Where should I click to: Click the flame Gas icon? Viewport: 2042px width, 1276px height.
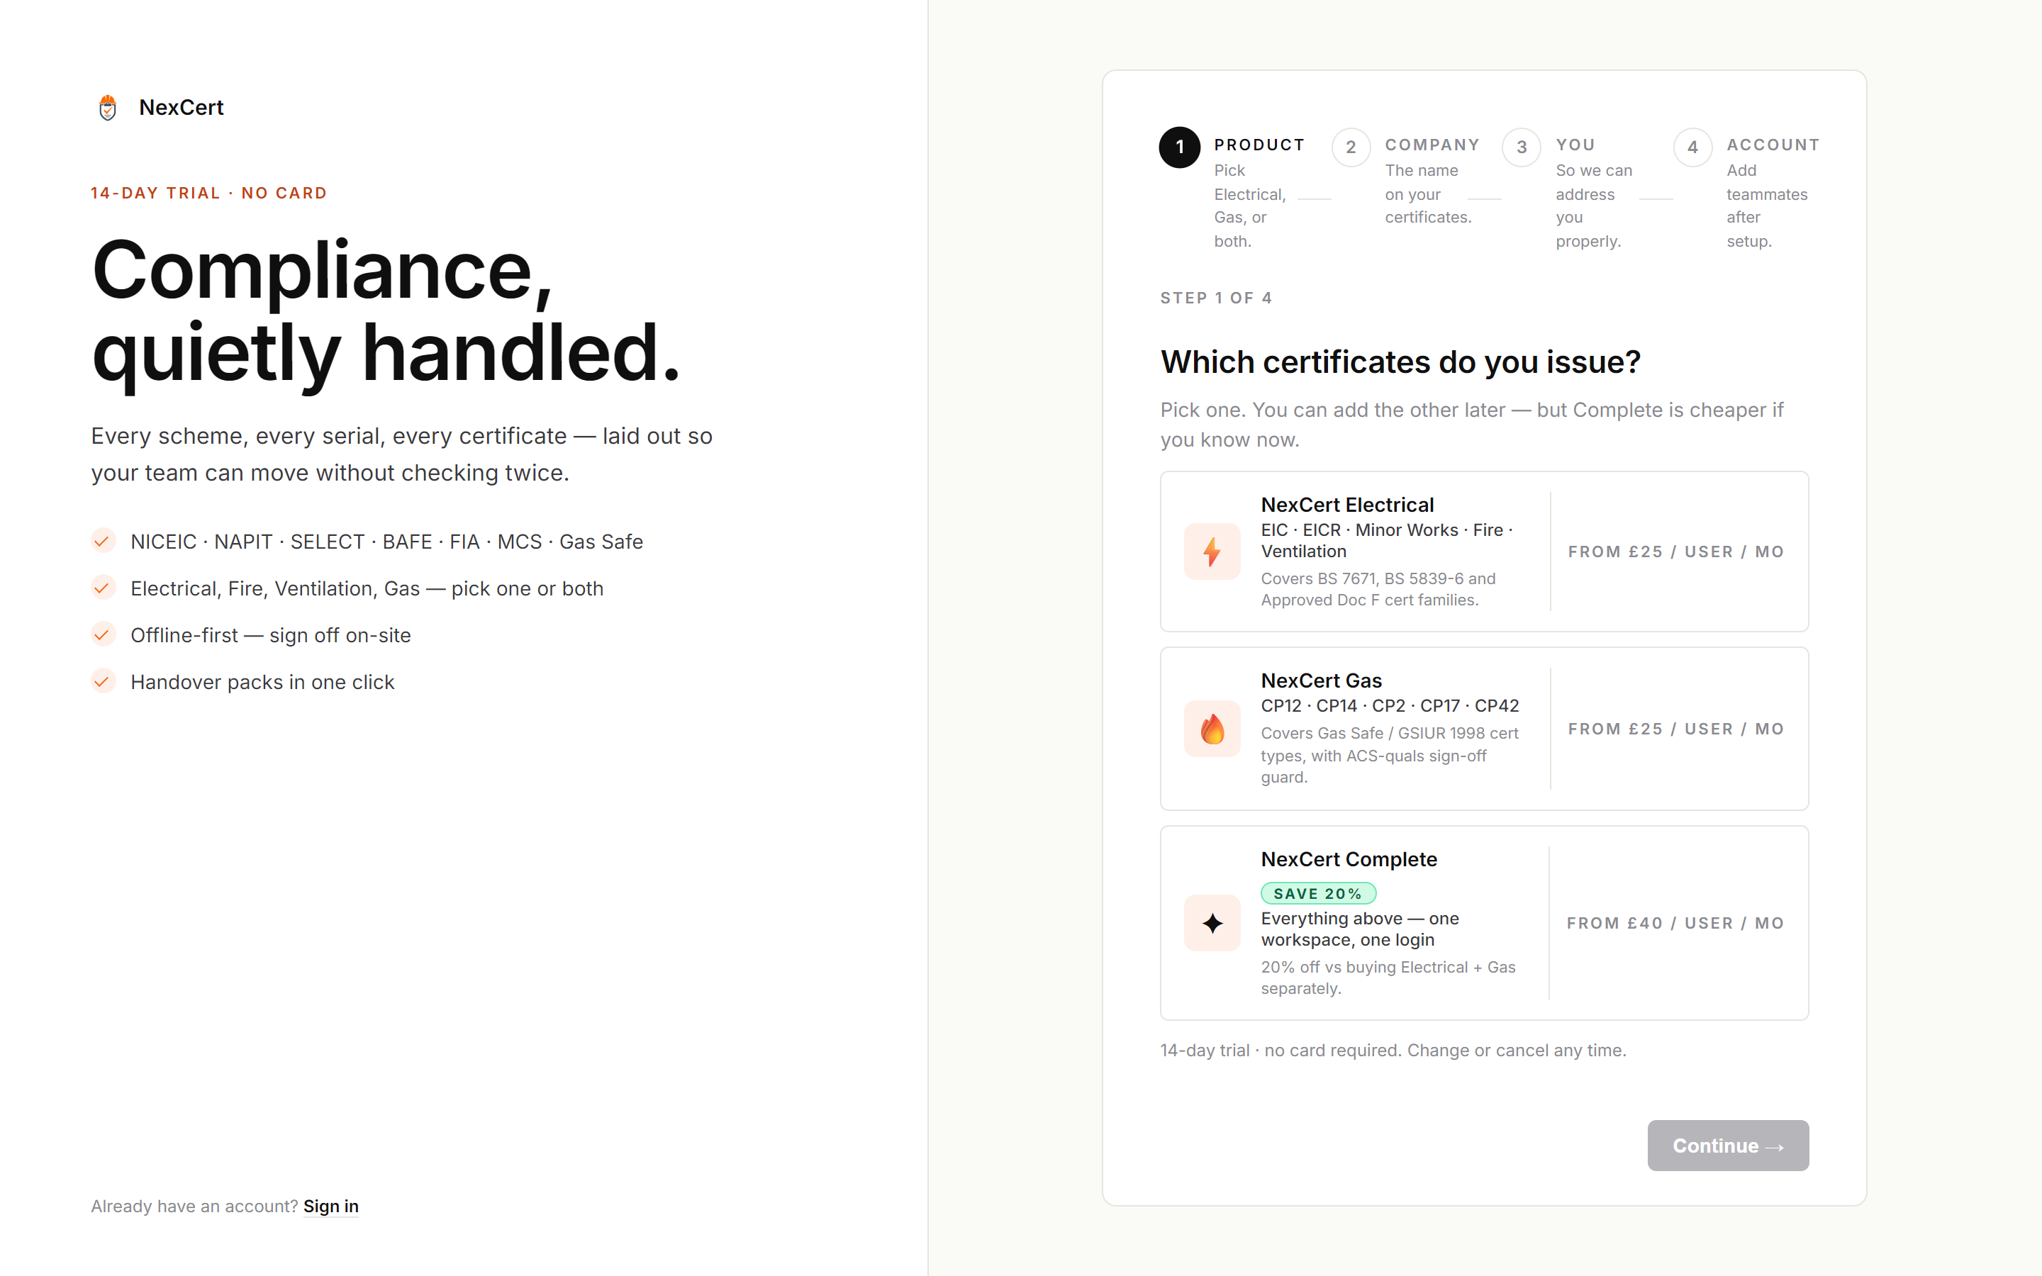click(1212, 728)
